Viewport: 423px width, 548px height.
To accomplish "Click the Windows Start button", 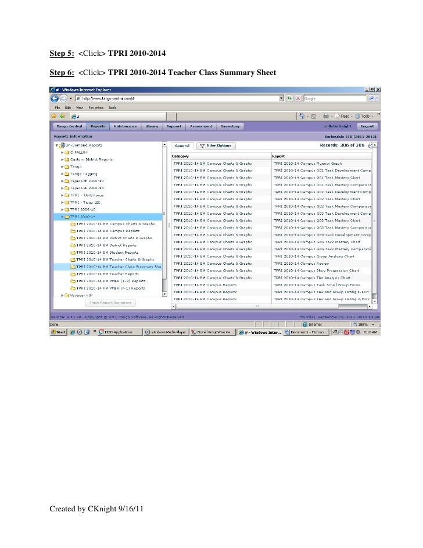I will (x=58, y=332).
